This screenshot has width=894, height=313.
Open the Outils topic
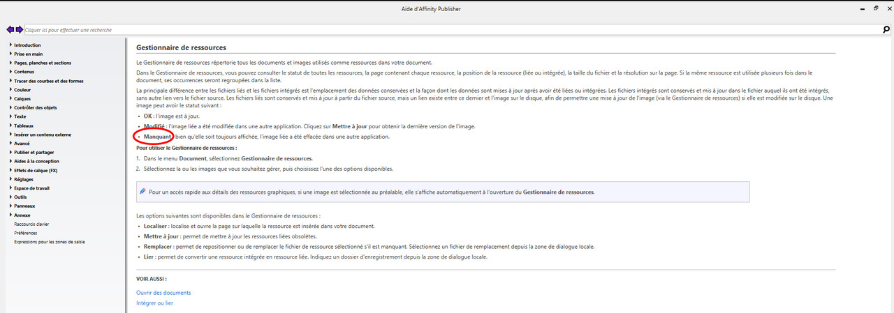tap(20, 197)
